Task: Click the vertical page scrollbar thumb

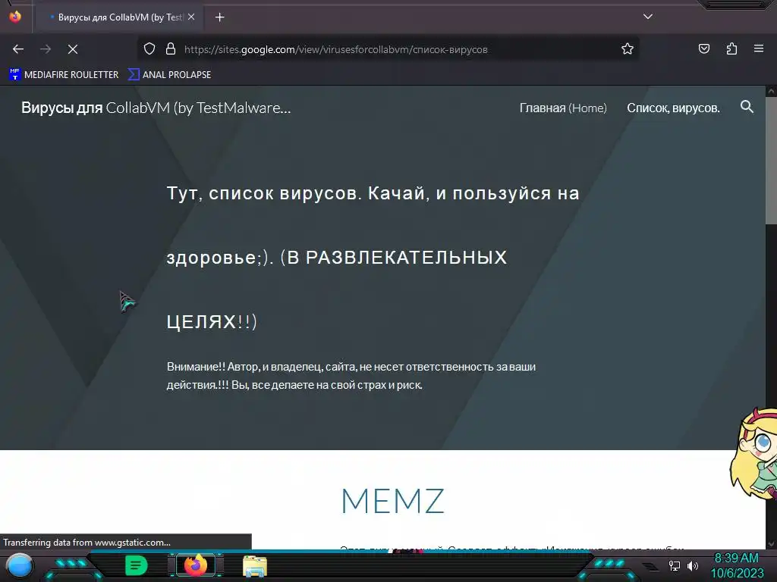Action: (771, 160)
